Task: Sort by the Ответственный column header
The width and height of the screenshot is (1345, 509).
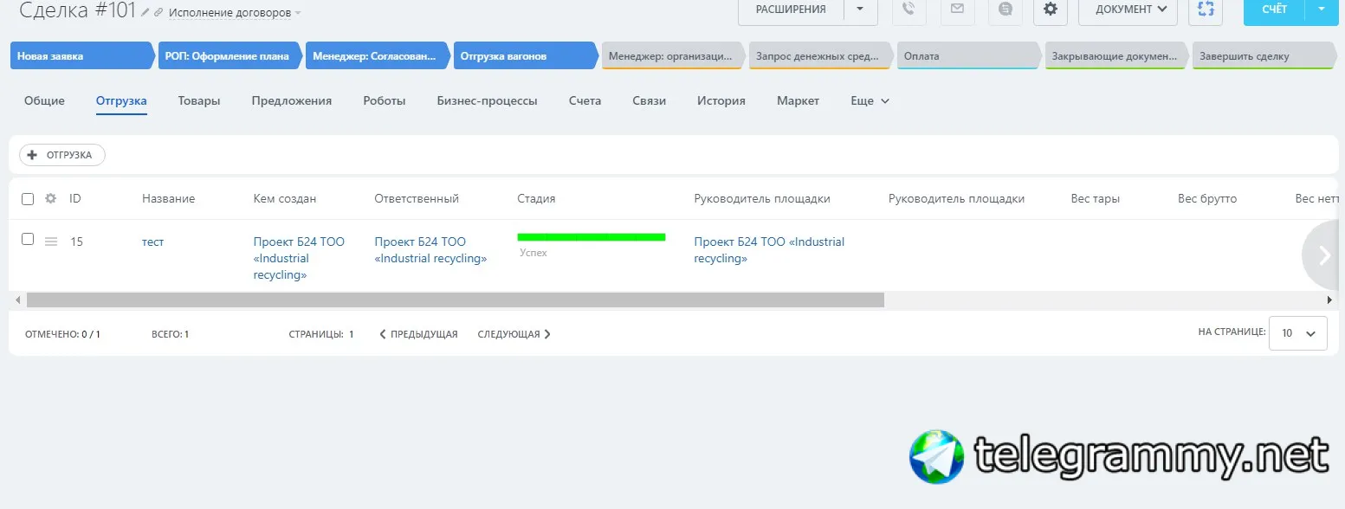Action: tap(417, 198)
